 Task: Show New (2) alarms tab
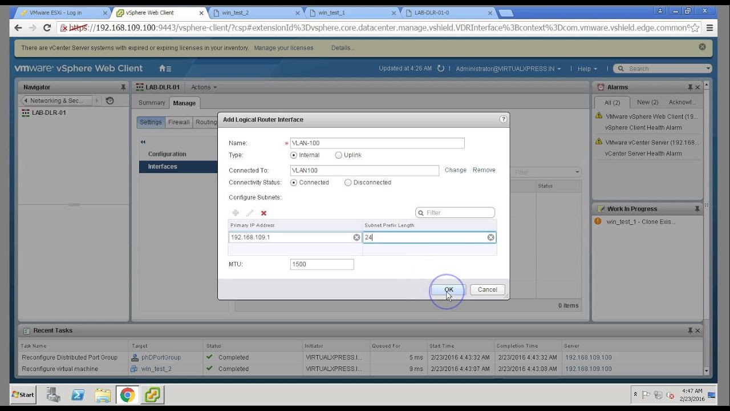point(647,102)
